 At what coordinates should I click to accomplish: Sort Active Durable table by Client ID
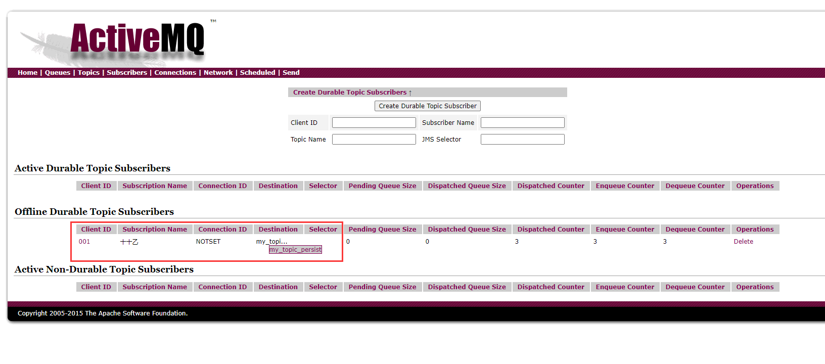click(96, 186)
